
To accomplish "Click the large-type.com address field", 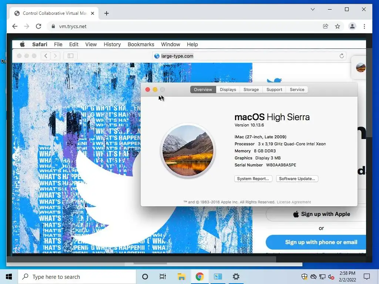I will 249,56.
